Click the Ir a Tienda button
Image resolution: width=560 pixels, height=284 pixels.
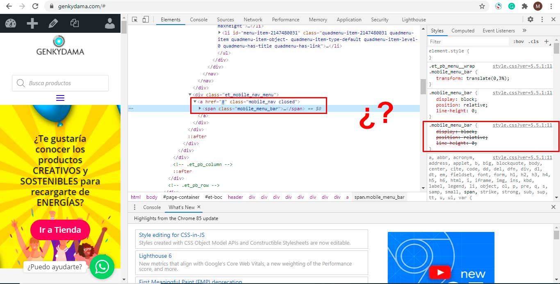60,230
